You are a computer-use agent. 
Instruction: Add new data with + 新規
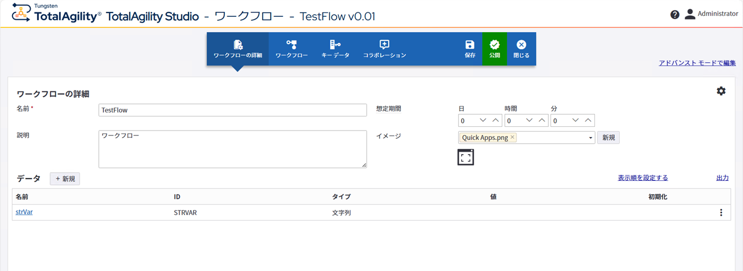click(x=65, y=179)
